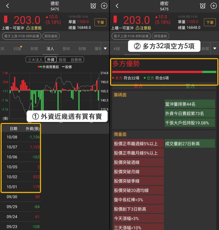Select 10/06 row with -162
The width and height of the screenshot is (219, 230).
tap(21, 157)
